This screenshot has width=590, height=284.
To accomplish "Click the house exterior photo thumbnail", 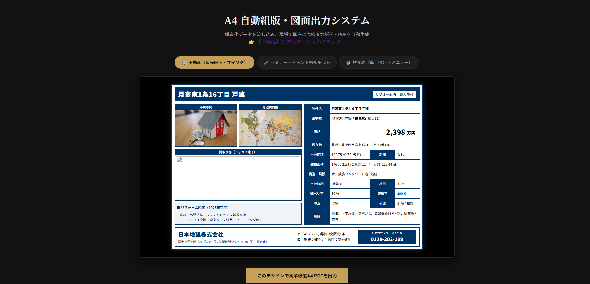I will (206, 128).
